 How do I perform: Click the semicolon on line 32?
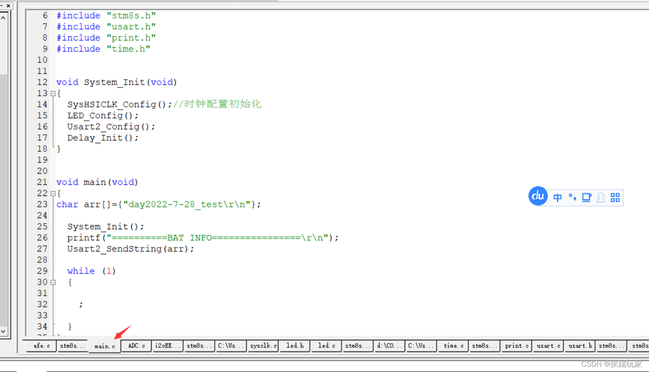coord(81,304)
